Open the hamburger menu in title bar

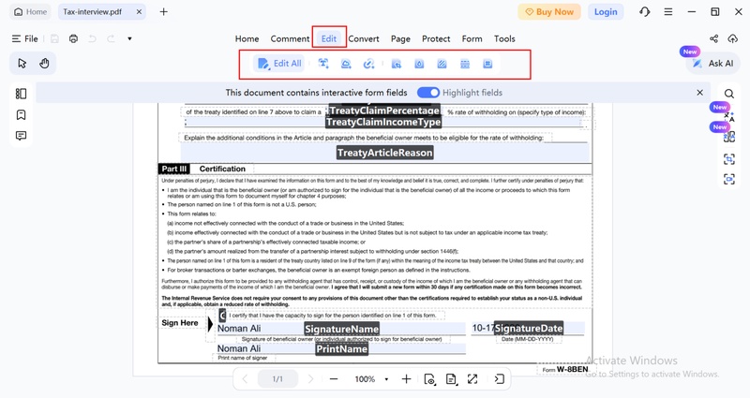pos(668,12)
